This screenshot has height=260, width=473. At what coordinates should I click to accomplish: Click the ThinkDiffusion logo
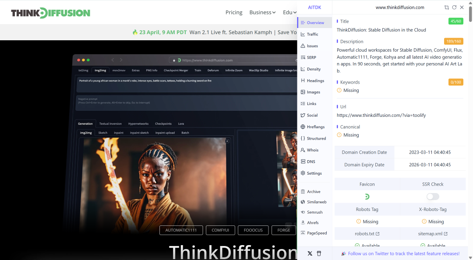(x=51, y=13)
